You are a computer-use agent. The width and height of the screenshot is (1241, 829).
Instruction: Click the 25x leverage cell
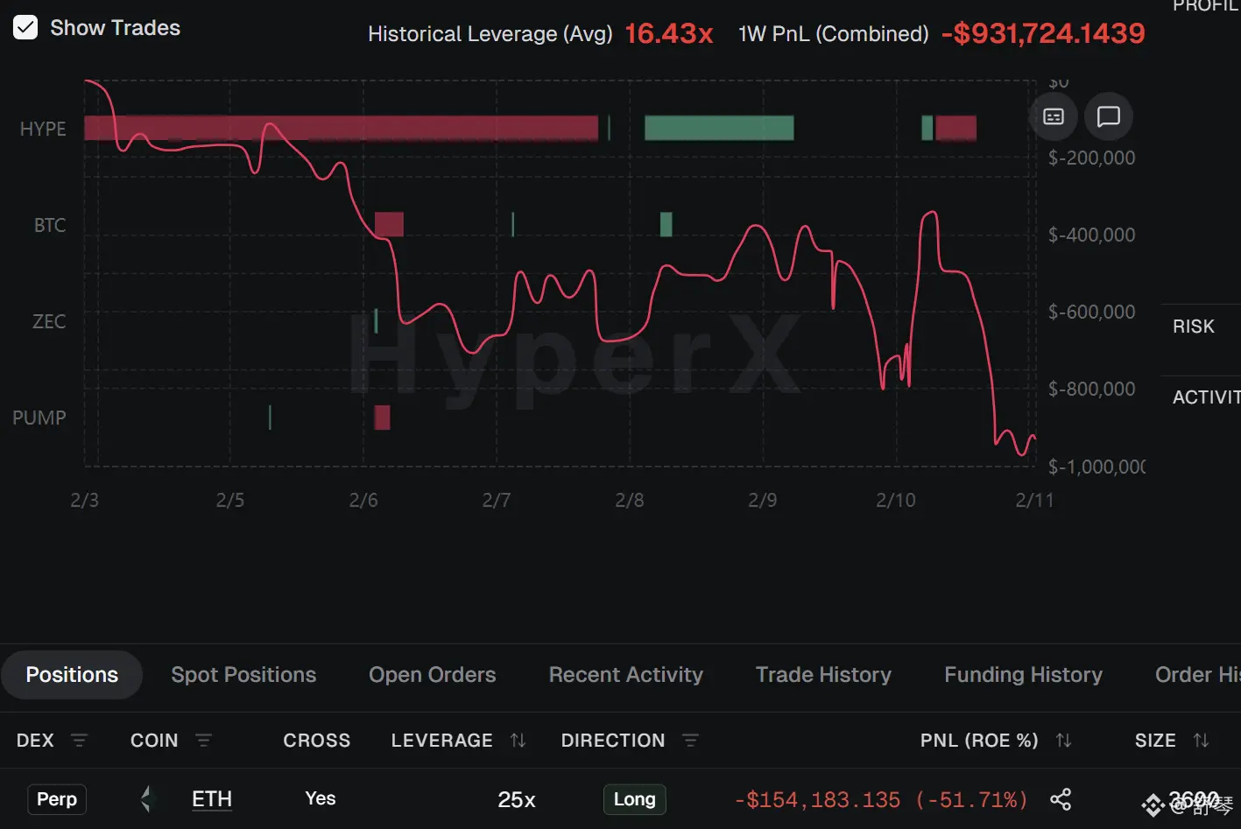coord(517,800)
